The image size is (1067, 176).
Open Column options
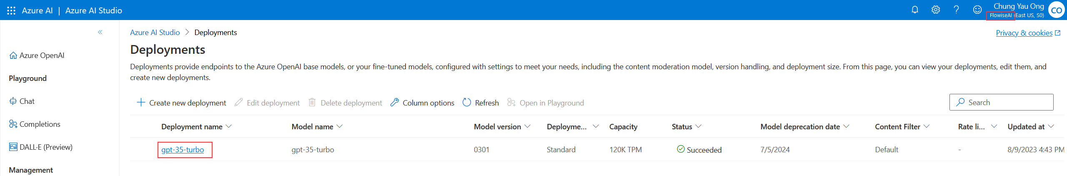tap(422, 103)
